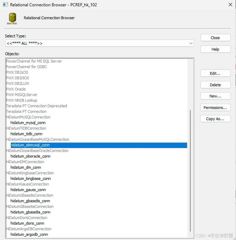This screenshot has height=240, width=236.
Task: Select PowerChannel for ODBC entry
Action: click(x=26, y=67)
